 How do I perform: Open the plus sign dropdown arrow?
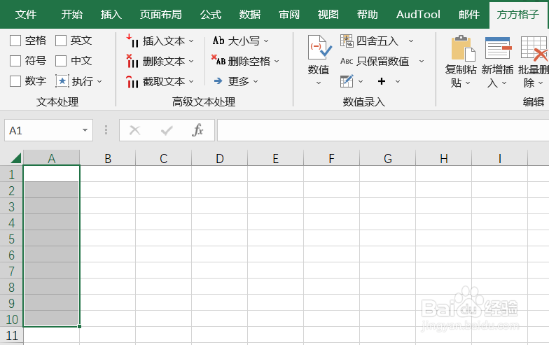pos(398,81)
